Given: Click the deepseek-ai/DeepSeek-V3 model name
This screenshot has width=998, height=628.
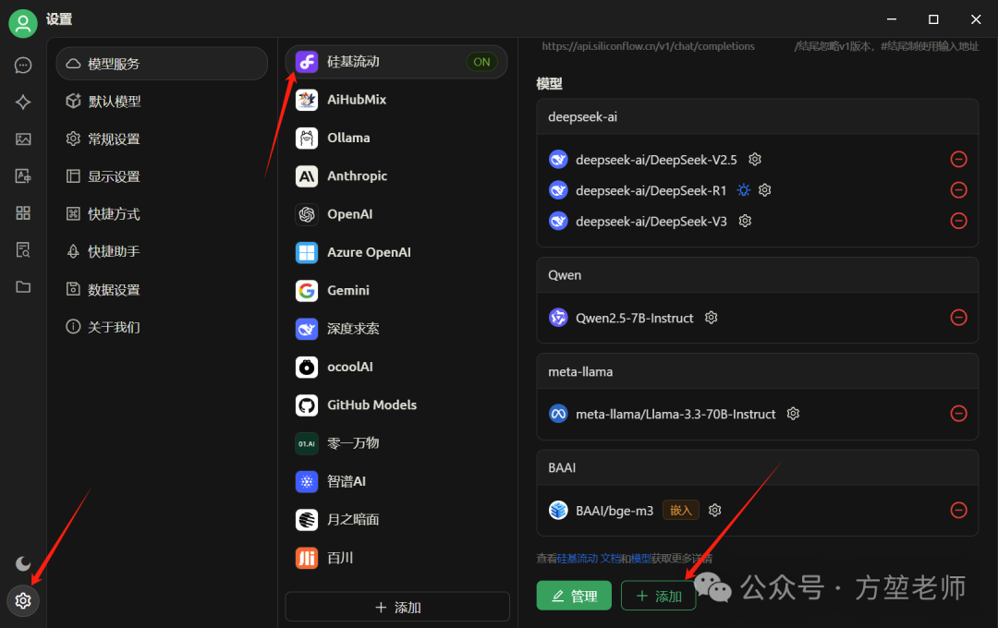Looking at the screenshot, I should 651,221.
